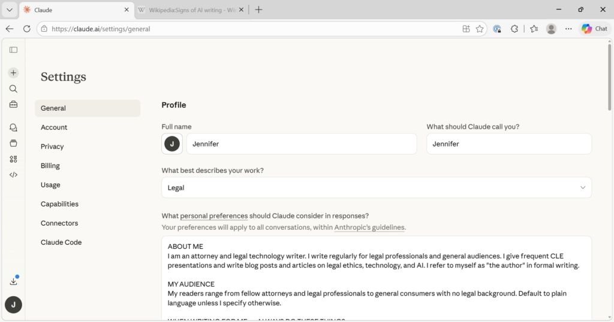Favorite this page with the star icon
The height and width of the screenshot is (322, 614).
click(480, 29)
